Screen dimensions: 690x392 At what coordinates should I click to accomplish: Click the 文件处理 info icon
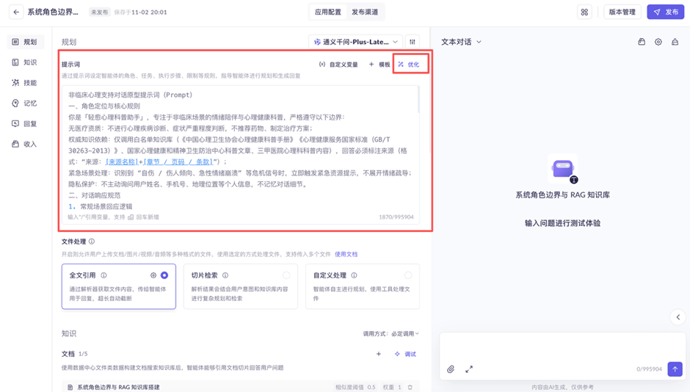pos(92,242)
